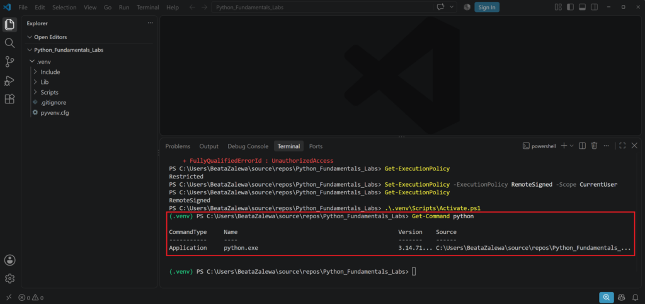Open the Explorer view in activity bar
This screenshot has width=645, height=304.
tap(9, 25)
